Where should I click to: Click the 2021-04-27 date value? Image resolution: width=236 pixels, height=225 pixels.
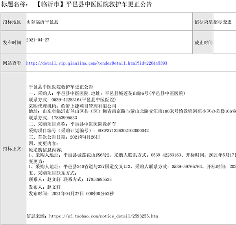click(38, 40)
